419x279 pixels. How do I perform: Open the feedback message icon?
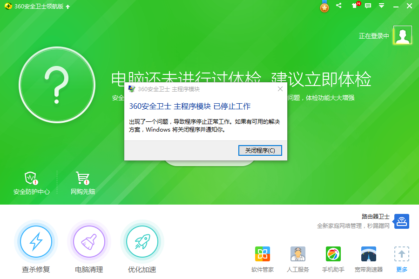(x=368, y=6)
